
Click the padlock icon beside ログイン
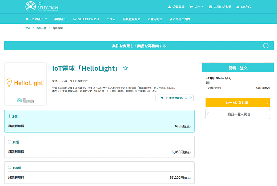238,7
